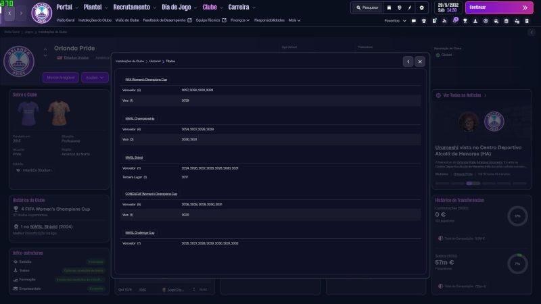
Task: Open the messages speech-bubble favourite icon
Action: coord(414,21)
